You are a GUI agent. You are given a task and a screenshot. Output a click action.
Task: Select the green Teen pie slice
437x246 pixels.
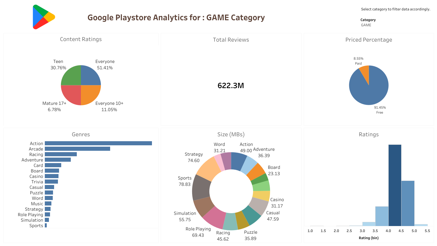(72, 76)
